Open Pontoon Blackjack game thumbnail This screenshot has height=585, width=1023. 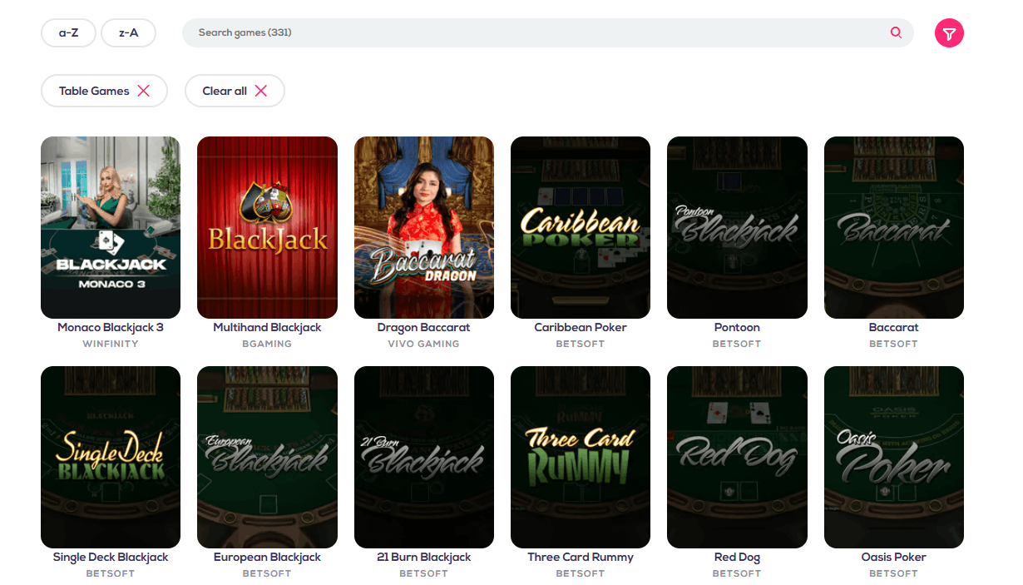click(x=737, y=227)
